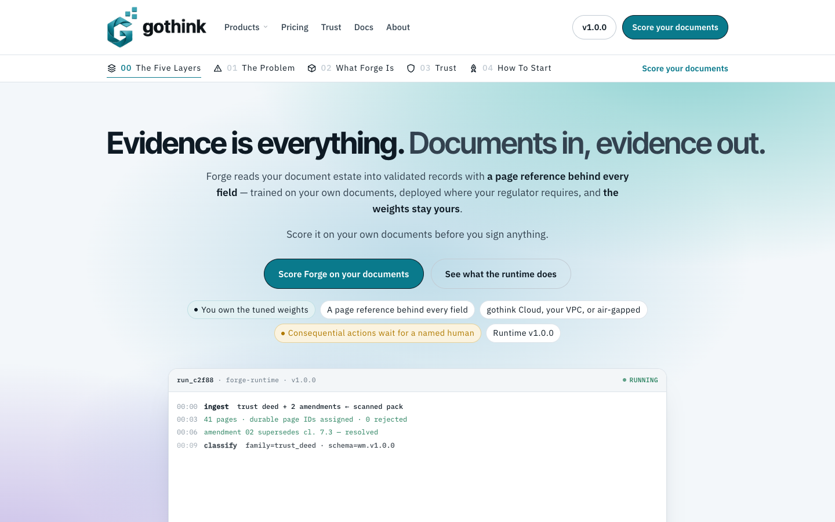
Task: Click the shield icon beside Trust section
Action: (x=411, y=68)
